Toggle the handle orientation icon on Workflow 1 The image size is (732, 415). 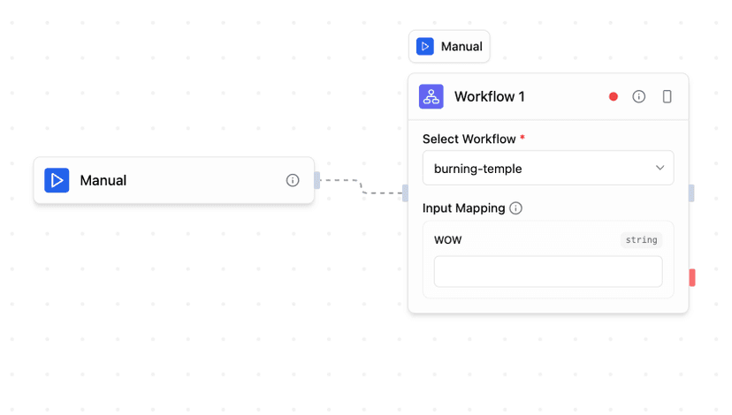(x=667, y=96)
